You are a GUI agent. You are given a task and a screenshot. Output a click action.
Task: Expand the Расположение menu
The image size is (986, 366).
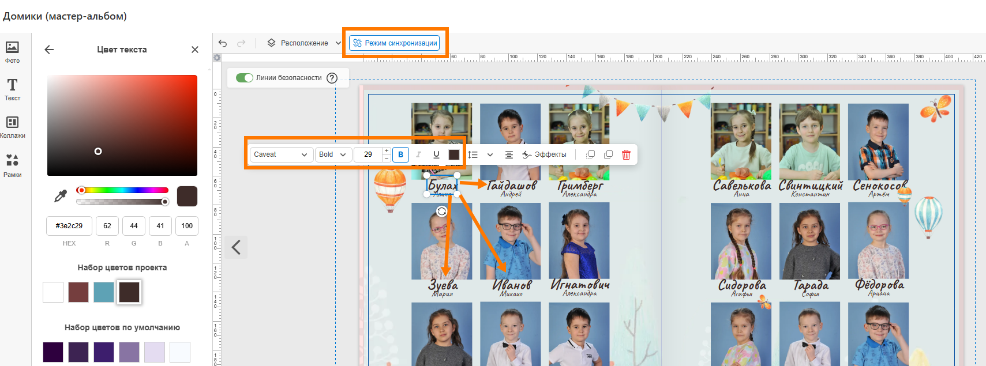[304, 43]
